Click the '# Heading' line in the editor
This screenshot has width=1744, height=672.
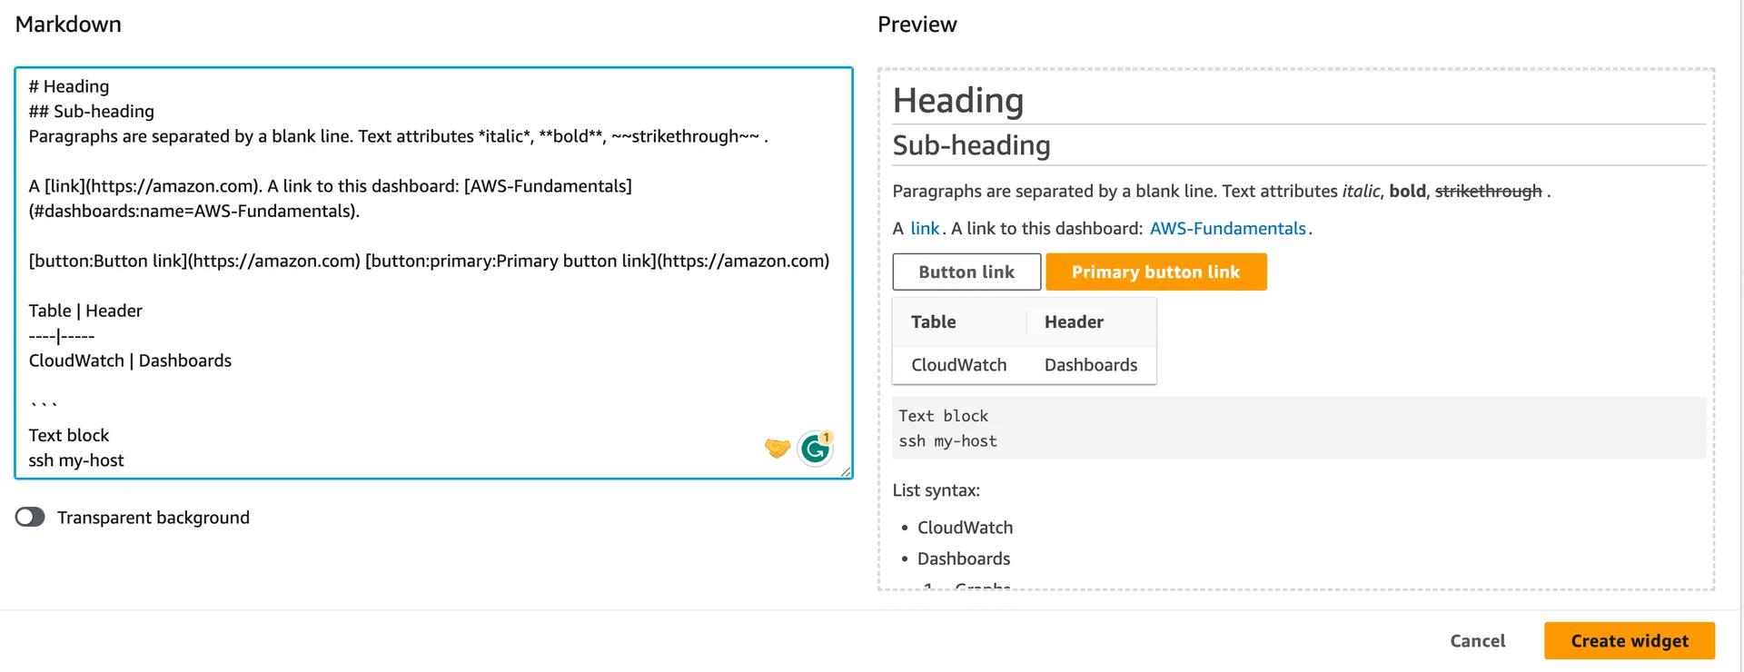pyautogui.click(x=69, y=86)
